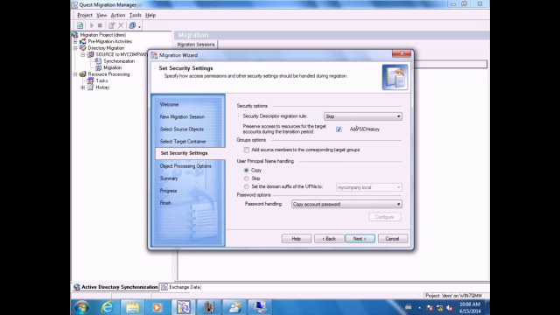Open the Password handling dropdown
560x315 pixels.
point(346,204)
